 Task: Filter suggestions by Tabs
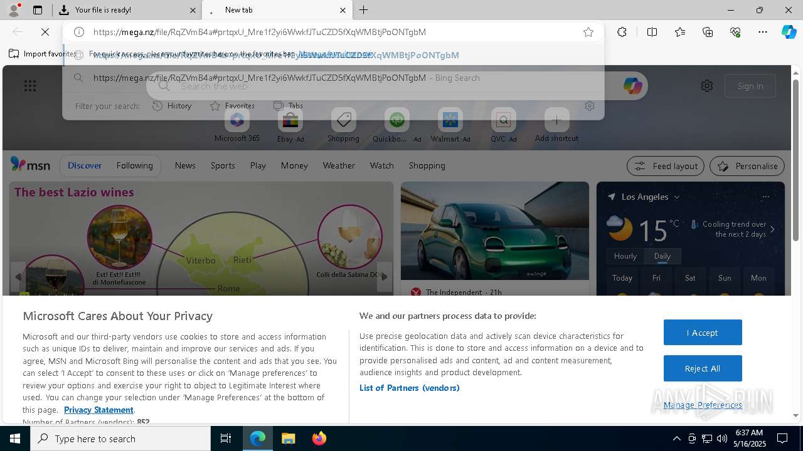point(288,106)
